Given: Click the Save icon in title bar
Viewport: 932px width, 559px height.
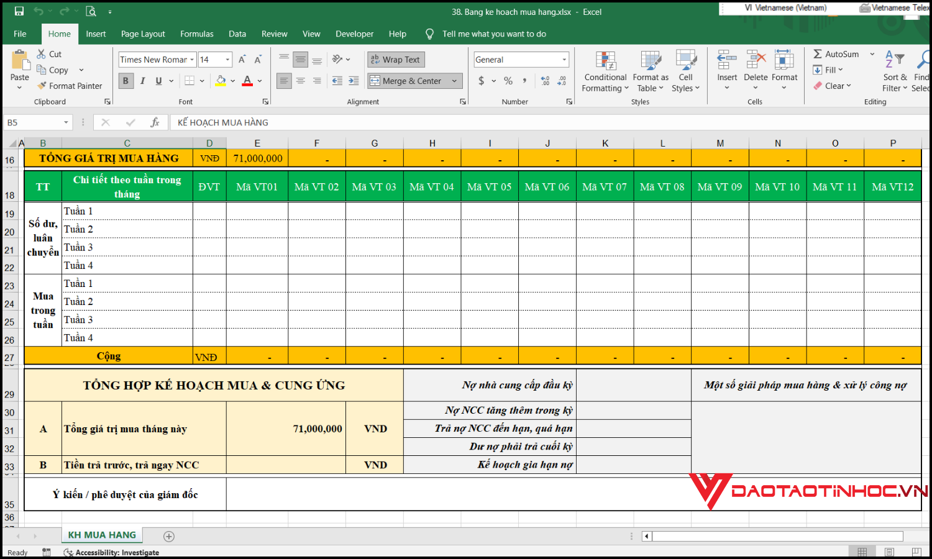Looking at the screenshot, I should point(19,11).
